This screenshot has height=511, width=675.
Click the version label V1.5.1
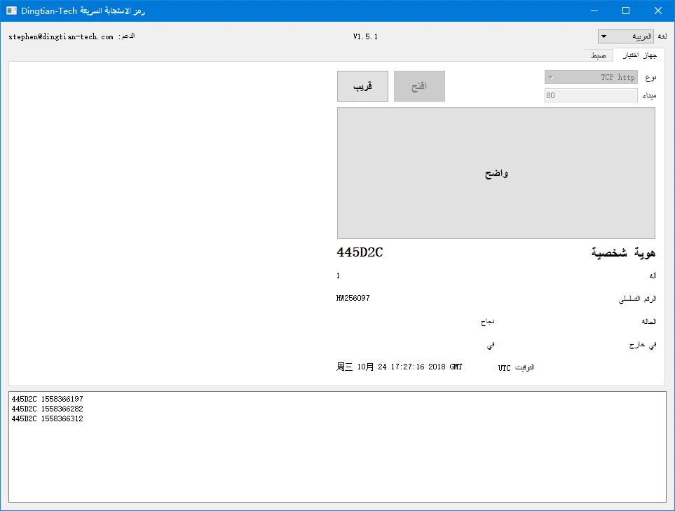coord(365,36)
